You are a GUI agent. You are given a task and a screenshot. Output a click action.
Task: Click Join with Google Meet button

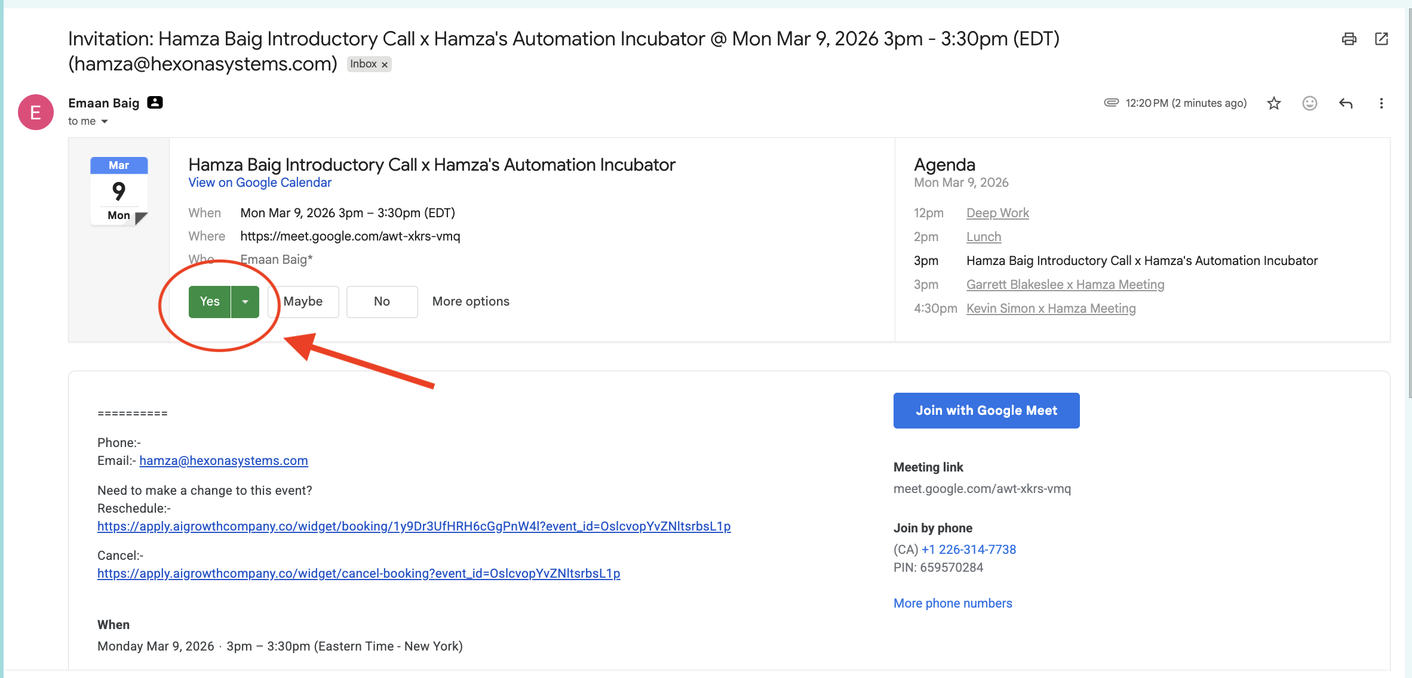tap(986, 411)
